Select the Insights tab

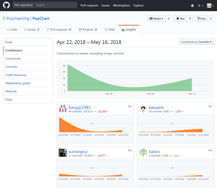pyautogui.click(x=129, y=30)
